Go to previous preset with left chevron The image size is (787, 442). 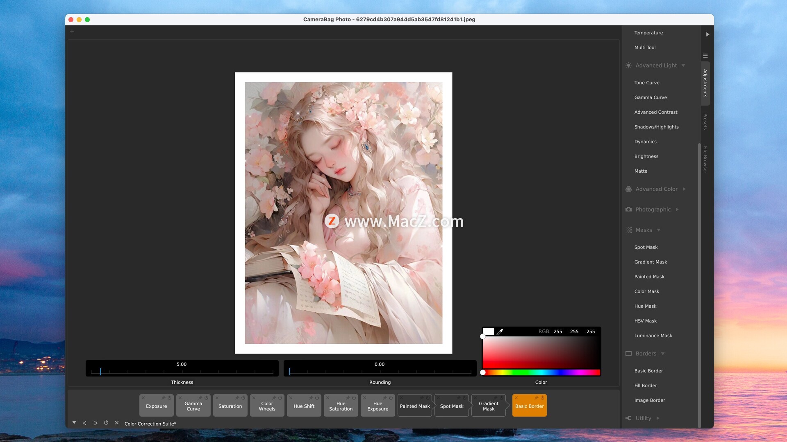tap(84, 423)
